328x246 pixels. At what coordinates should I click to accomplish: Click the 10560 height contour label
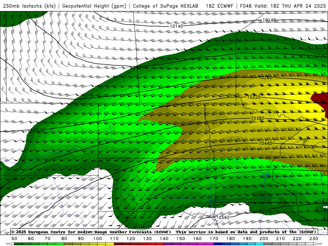point(223,217)
